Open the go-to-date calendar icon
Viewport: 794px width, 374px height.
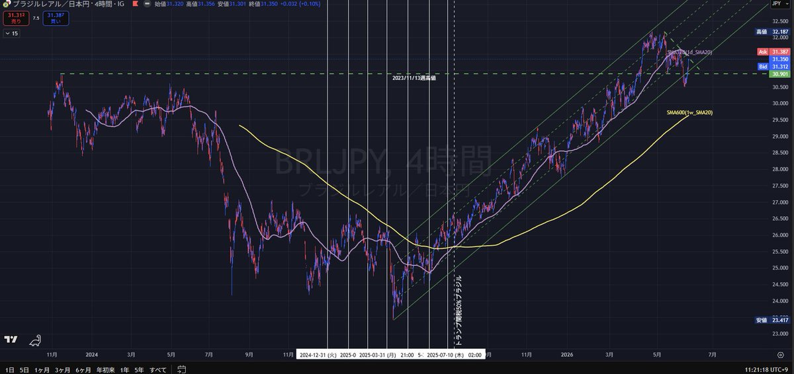pos(182,369)
